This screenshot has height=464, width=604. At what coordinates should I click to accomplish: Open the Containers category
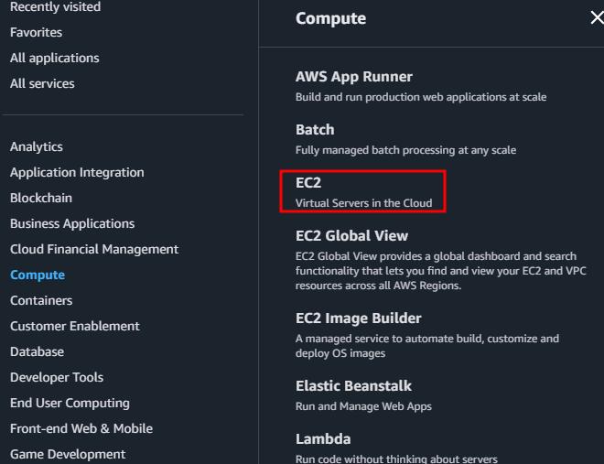pyautogui.click(x=41, y=300)
